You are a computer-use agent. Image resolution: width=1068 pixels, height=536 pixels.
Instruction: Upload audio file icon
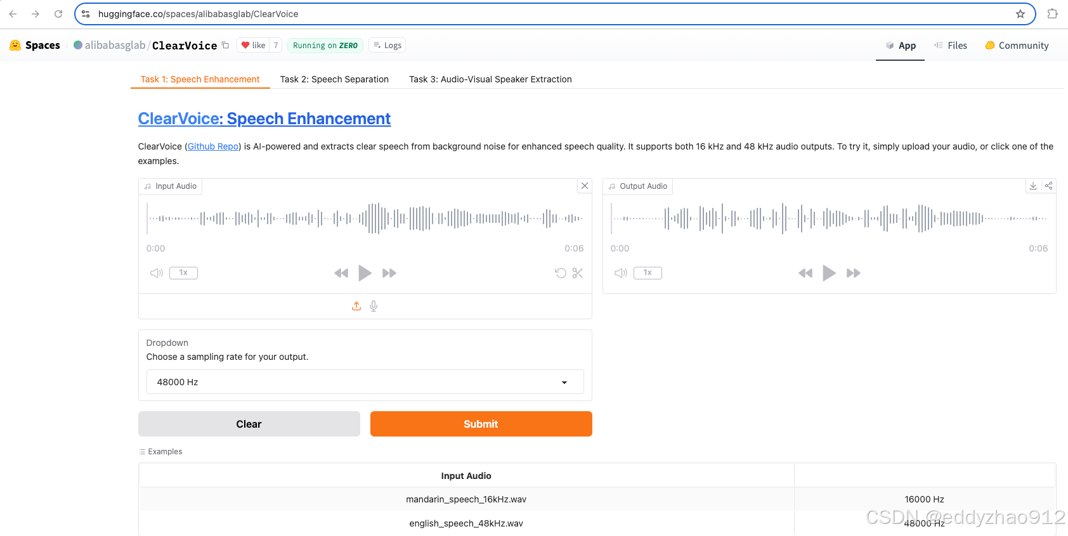click(x=356, y=306)
